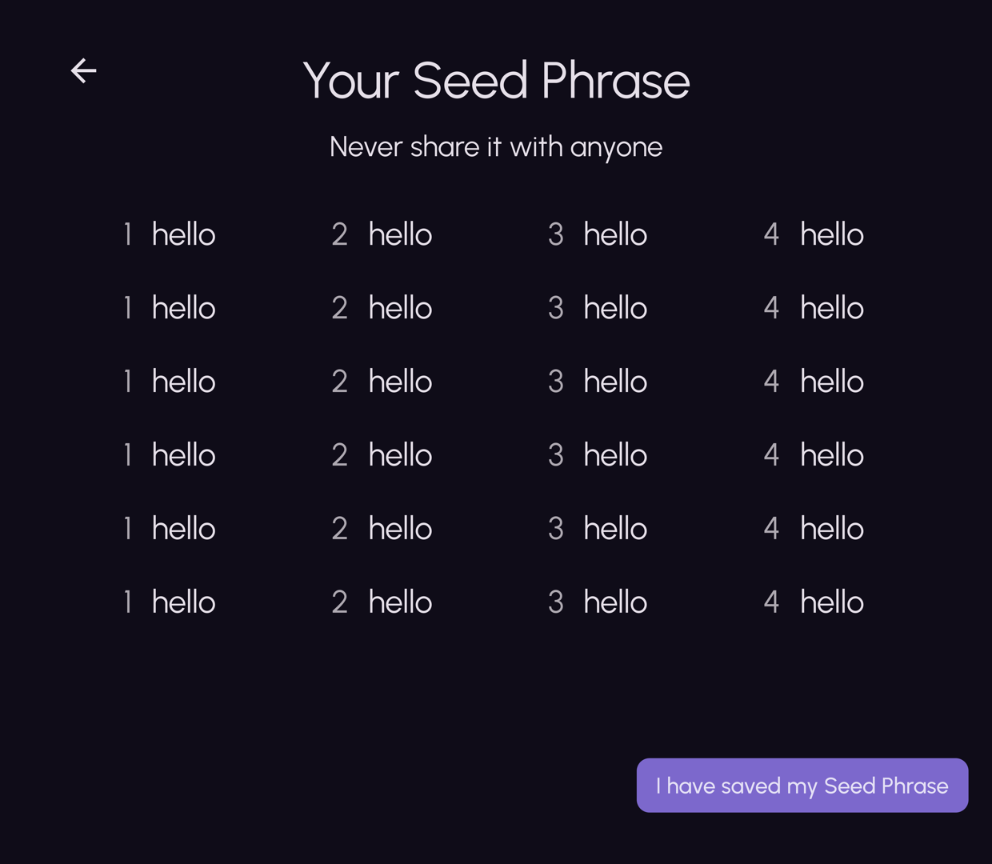Select word numbered 3 in the last row

point(598,602)
